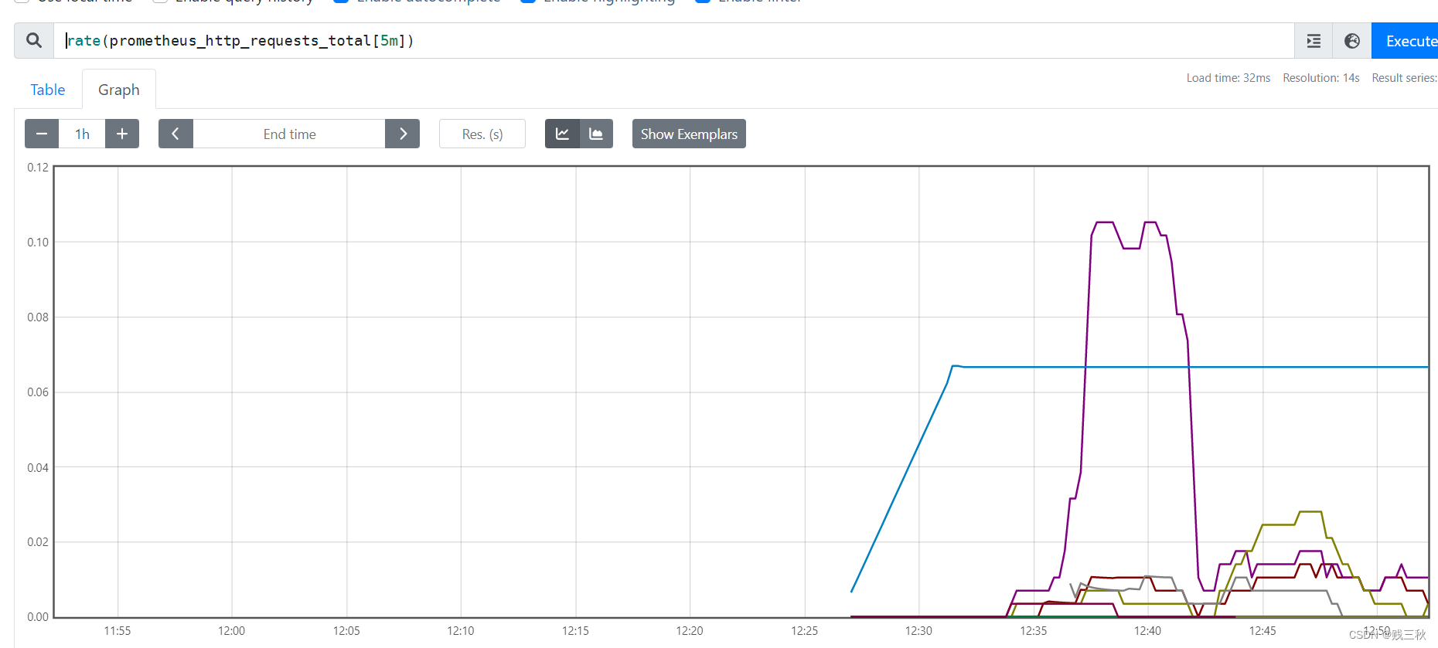Screen dimensions: 1438x648
Task: Click the Show Exemplars button
Action: click(x=689, y=134)
